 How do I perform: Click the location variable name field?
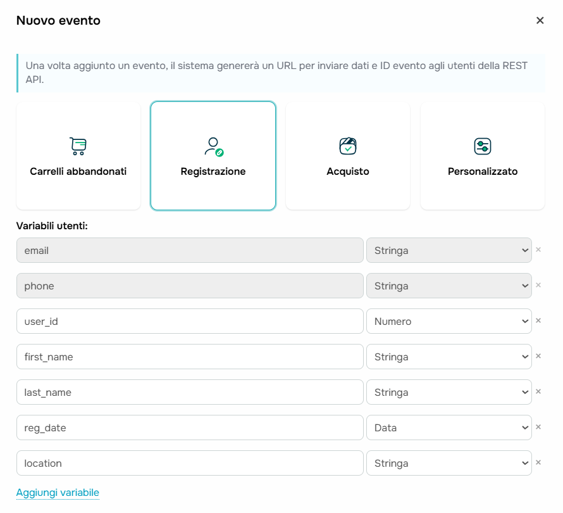pos(190,463)
